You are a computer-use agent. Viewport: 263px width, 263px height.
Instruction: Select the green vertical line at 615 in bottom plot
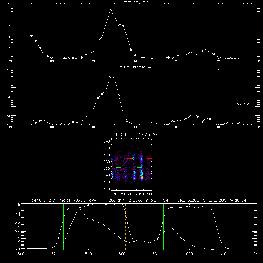215,227
